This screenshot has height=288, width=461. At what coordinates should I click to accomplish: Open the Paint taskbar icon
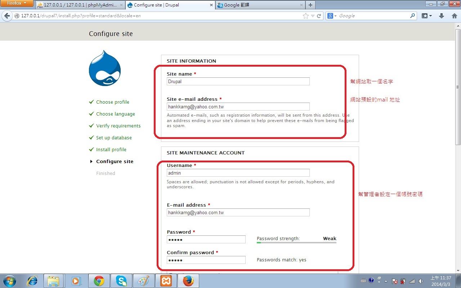[x=143, y=281]
